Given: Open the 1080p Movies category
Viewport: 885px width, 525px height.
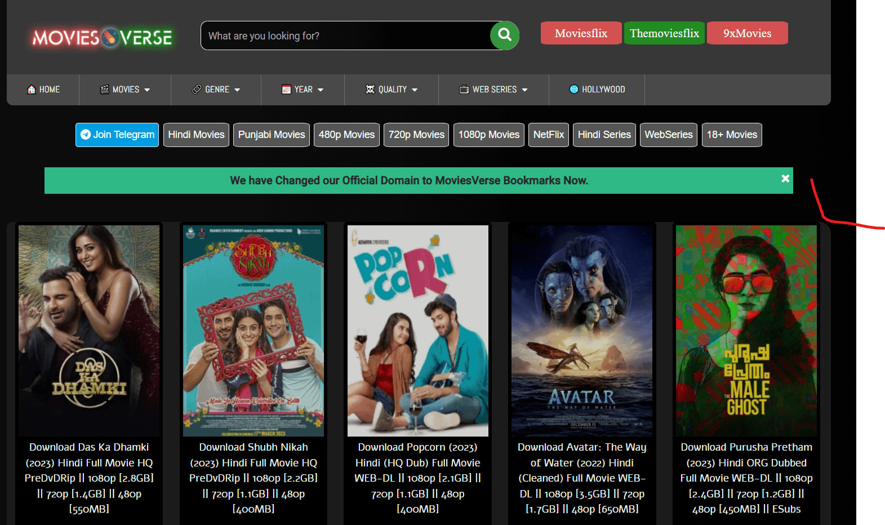Looking at the screenshot, I should coord(488,135).
